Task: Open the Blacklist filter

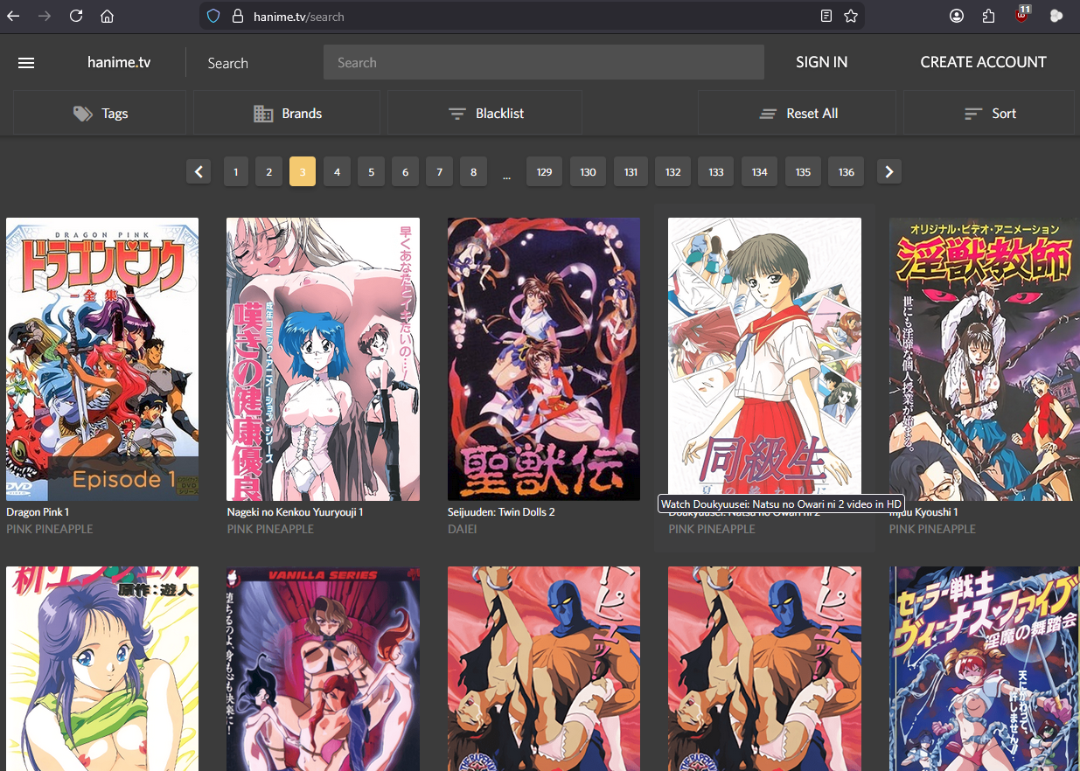Action: [x=485, y=114]
